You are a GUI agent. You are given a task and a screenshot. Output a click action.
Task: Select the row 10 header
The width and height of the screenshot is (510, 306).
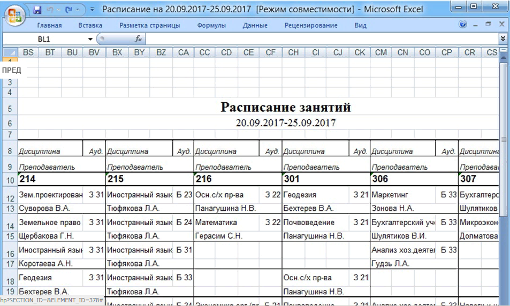10,180
